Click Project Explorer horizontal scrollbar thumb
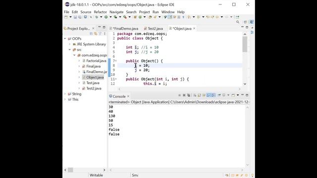This screenshot has height=178, width=317. click(x=70, y=170)
